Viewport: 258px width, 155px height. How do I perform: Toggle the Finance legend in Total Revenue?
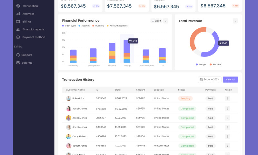215,65
